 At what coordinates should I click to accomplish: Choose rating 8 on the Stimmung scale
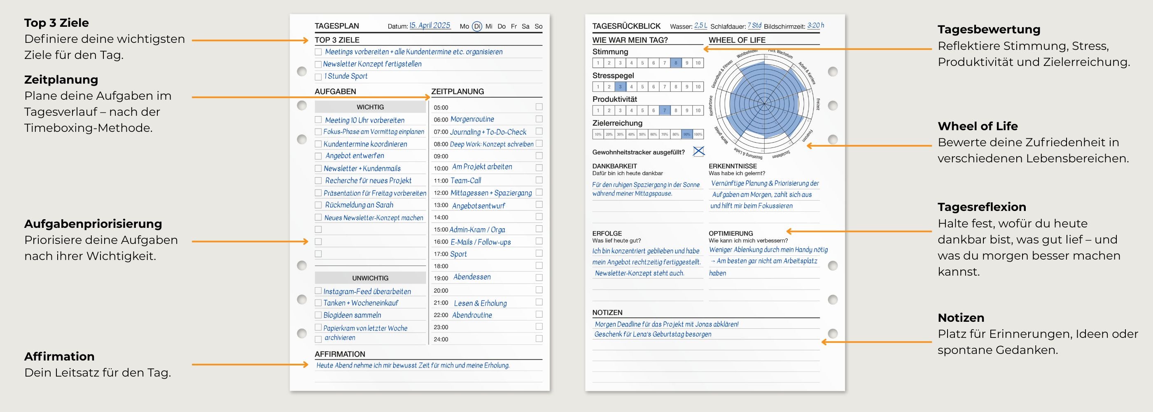[676, 63]
